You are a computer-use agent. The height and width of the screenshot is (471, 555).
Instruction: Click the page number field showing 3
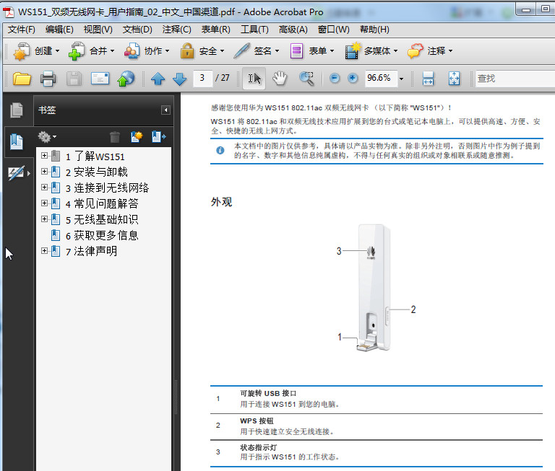point(203,78)
